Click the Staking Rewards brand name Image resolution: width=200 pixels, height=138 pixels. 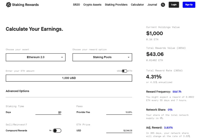[25, 5]
